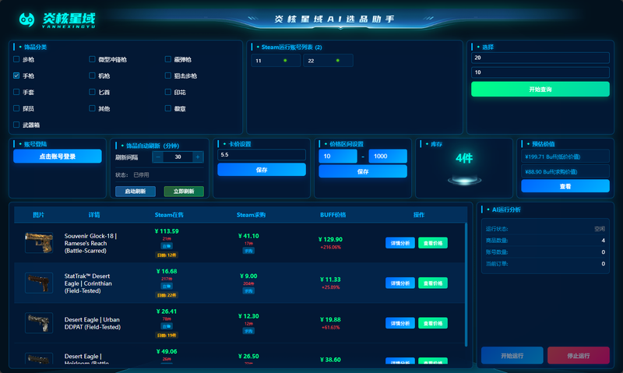Open the Souvenir Glock-18 thumbnail image
The width and height of the screenshot is (623, 373).
pos(39,243)
